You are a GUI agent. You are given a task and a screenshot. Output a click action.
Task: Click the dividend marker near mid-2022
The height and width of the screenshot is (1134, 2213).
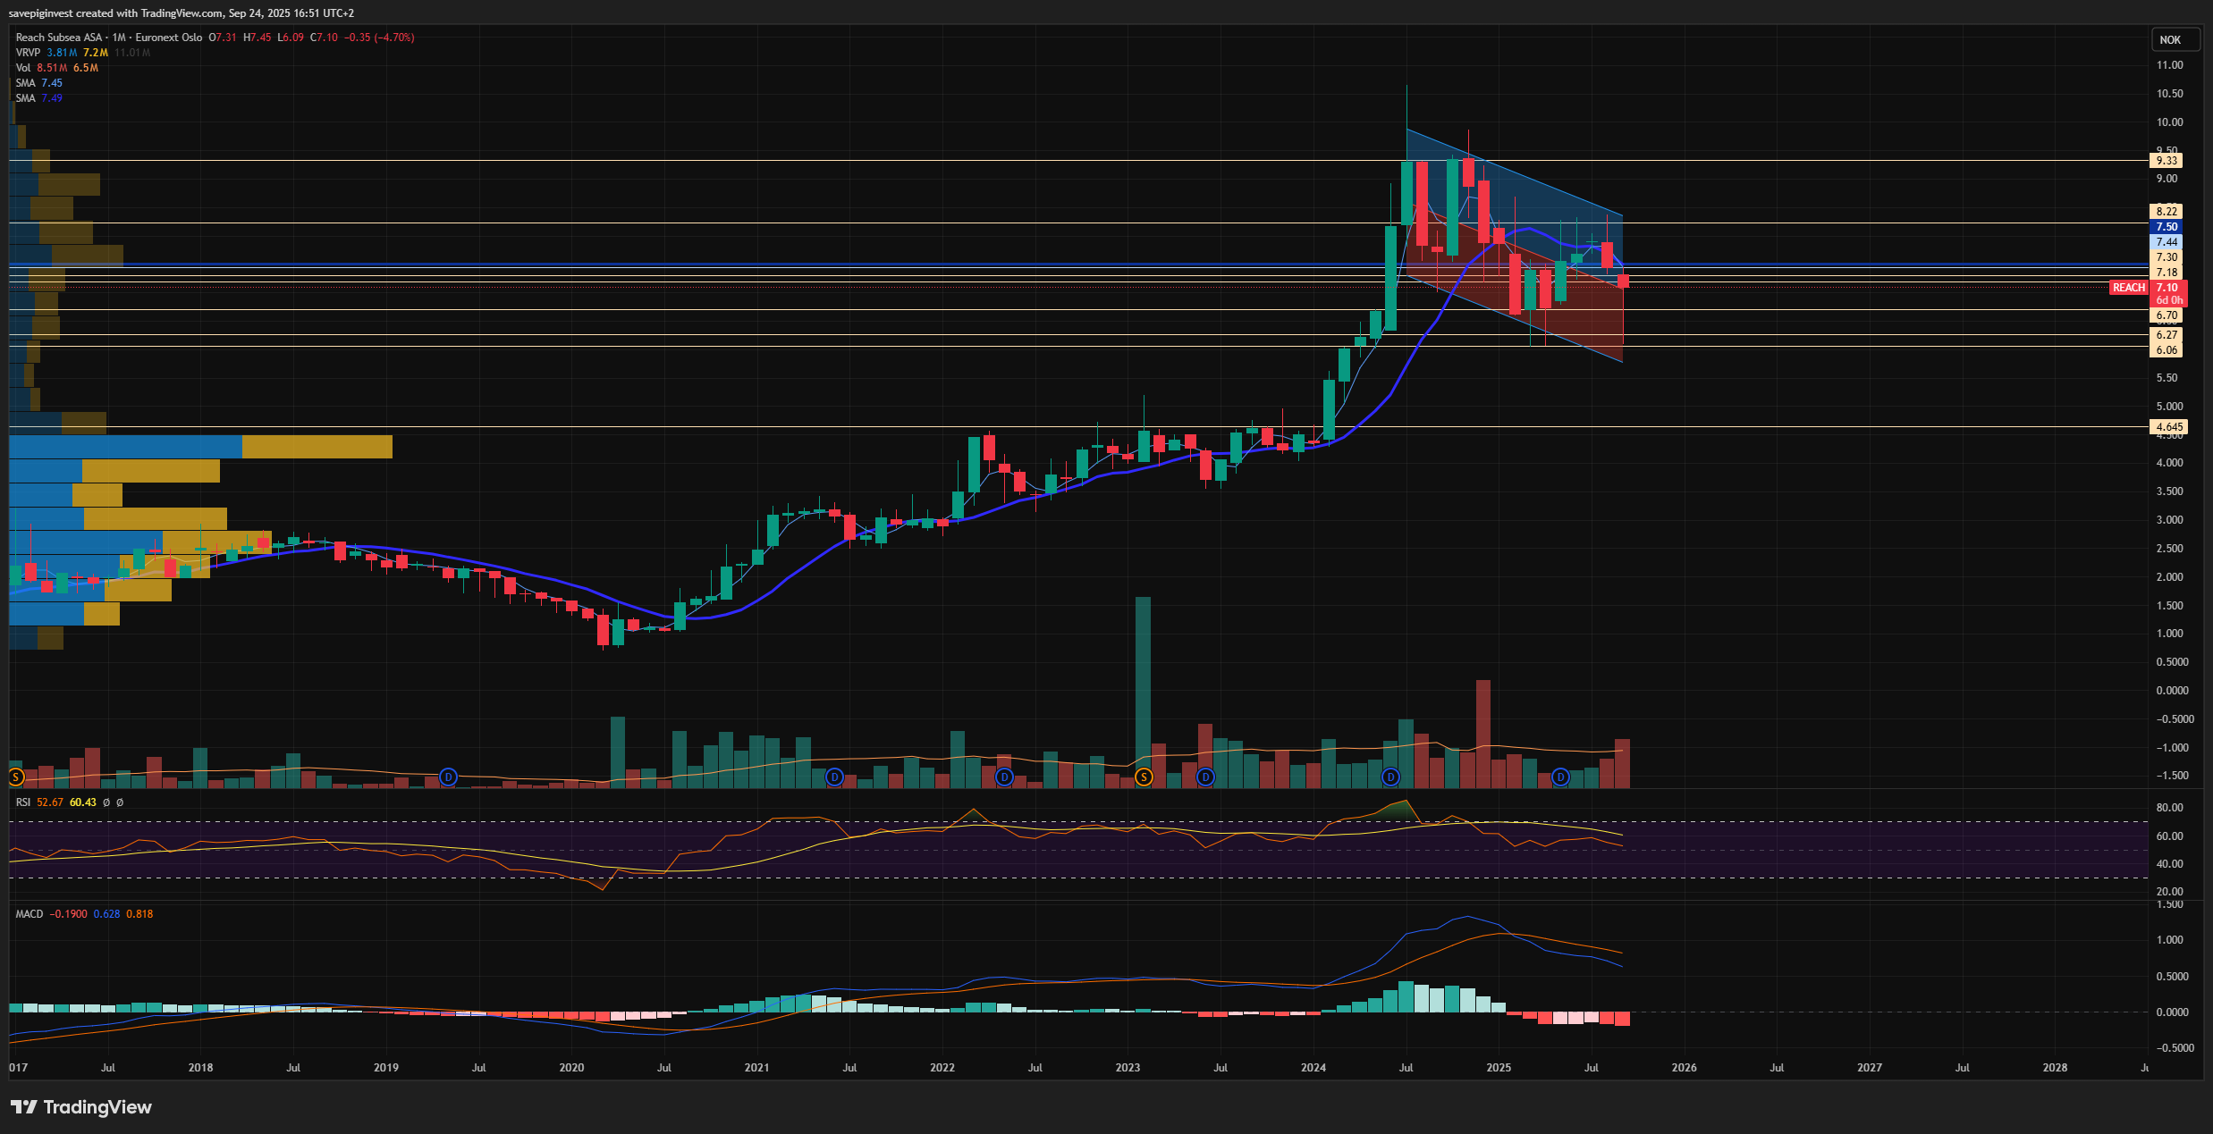coord(1005,777)
